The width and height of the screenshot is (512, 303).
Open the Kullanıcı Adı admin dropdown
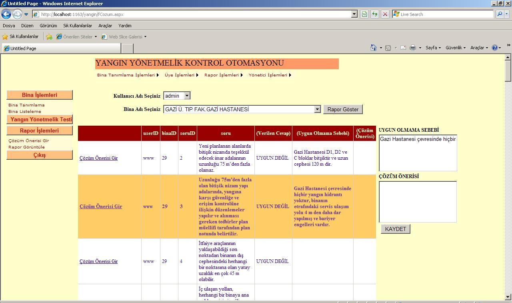point(177,96)
